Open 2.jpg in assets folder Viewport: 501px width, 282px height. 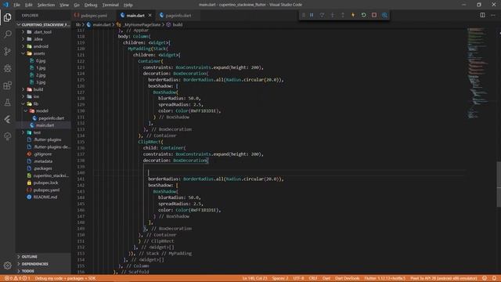tap(41, 75)
